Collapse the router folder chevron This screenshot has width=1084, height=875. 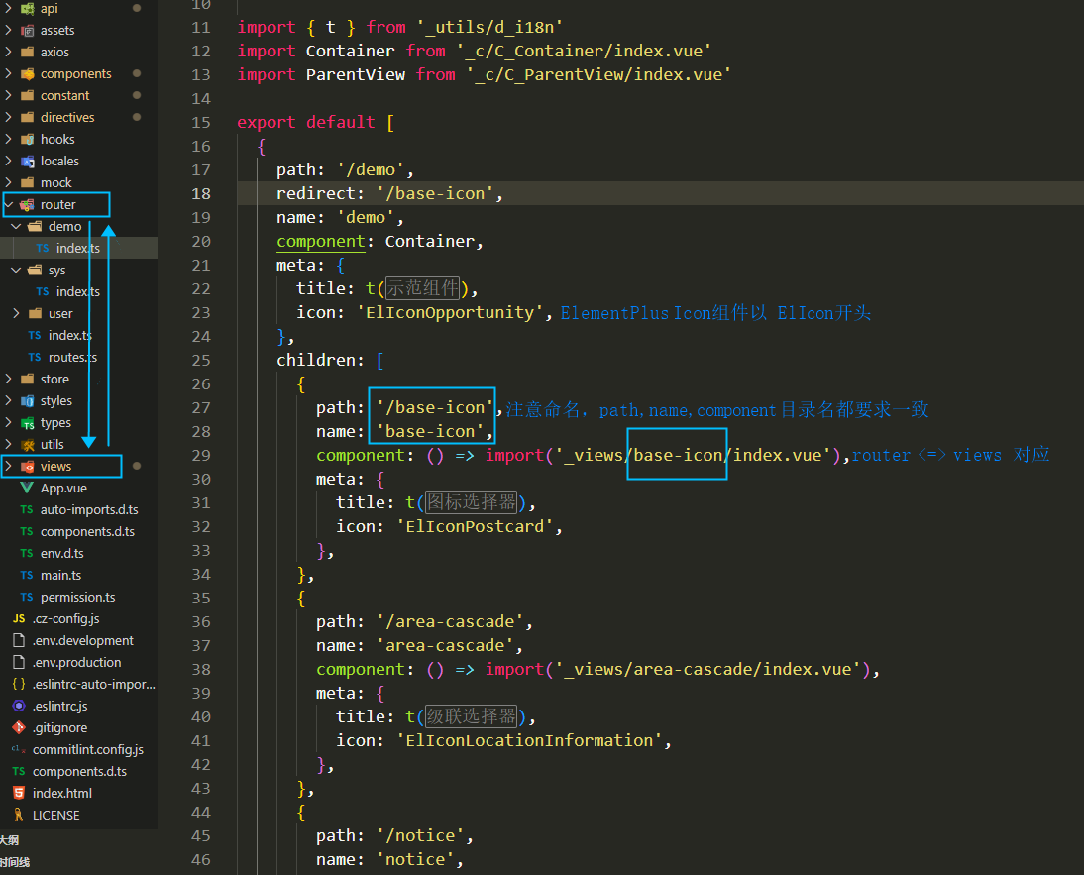[8, 204]
